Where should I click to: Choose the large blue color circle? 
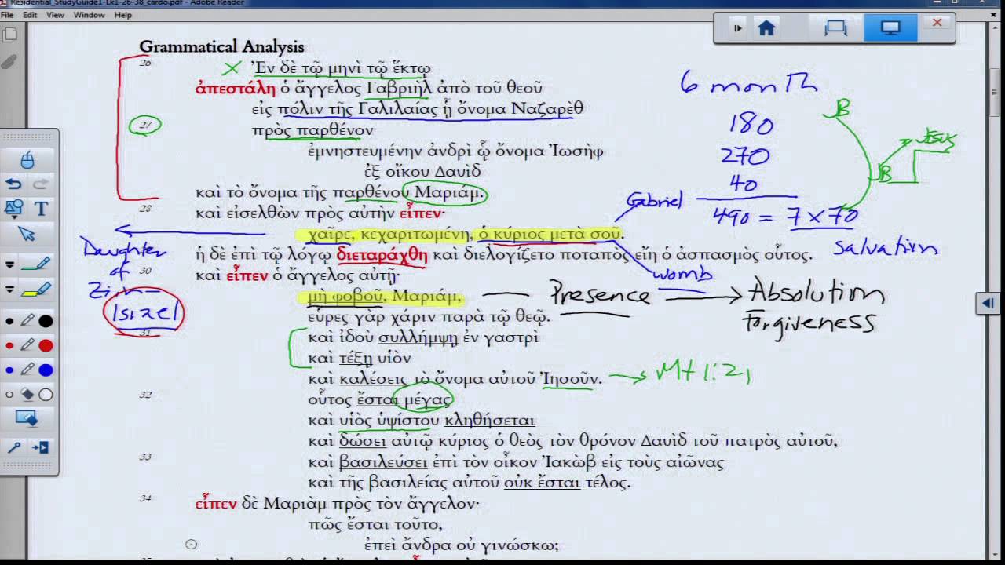46,370
